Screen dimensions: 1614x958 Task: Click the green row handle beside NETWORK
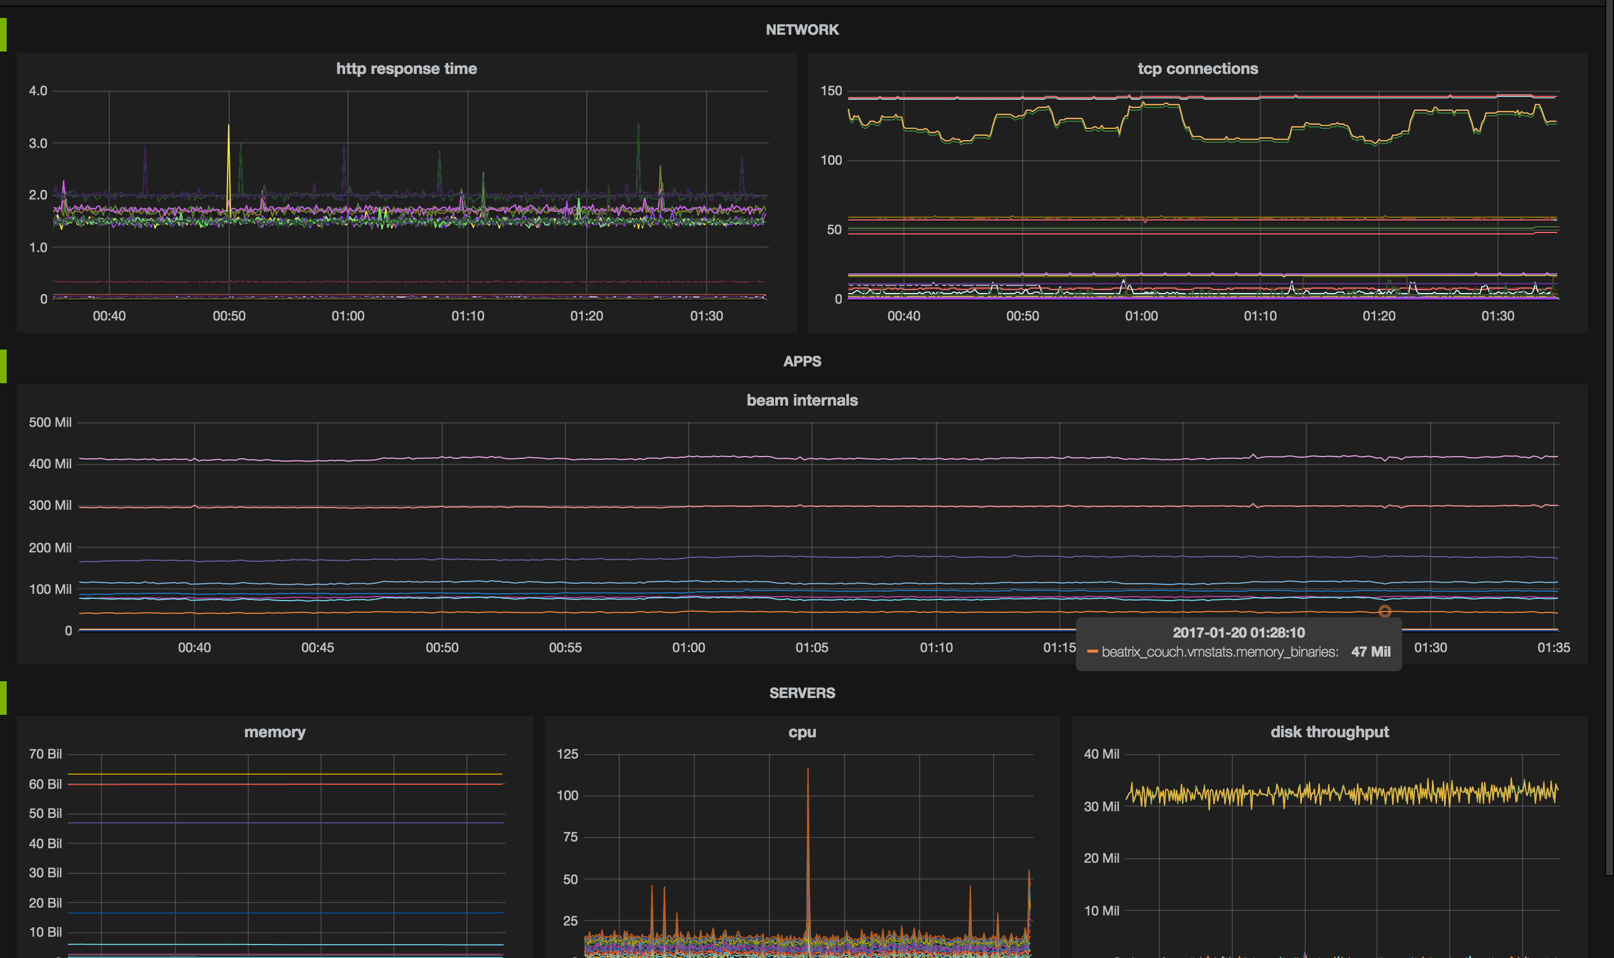click(3, 34)
